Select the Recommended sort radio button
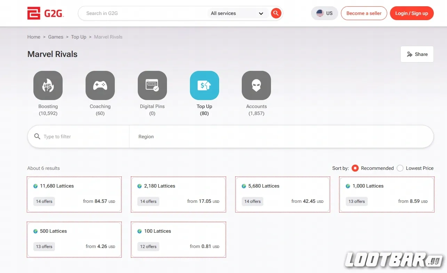 point(355,168)
